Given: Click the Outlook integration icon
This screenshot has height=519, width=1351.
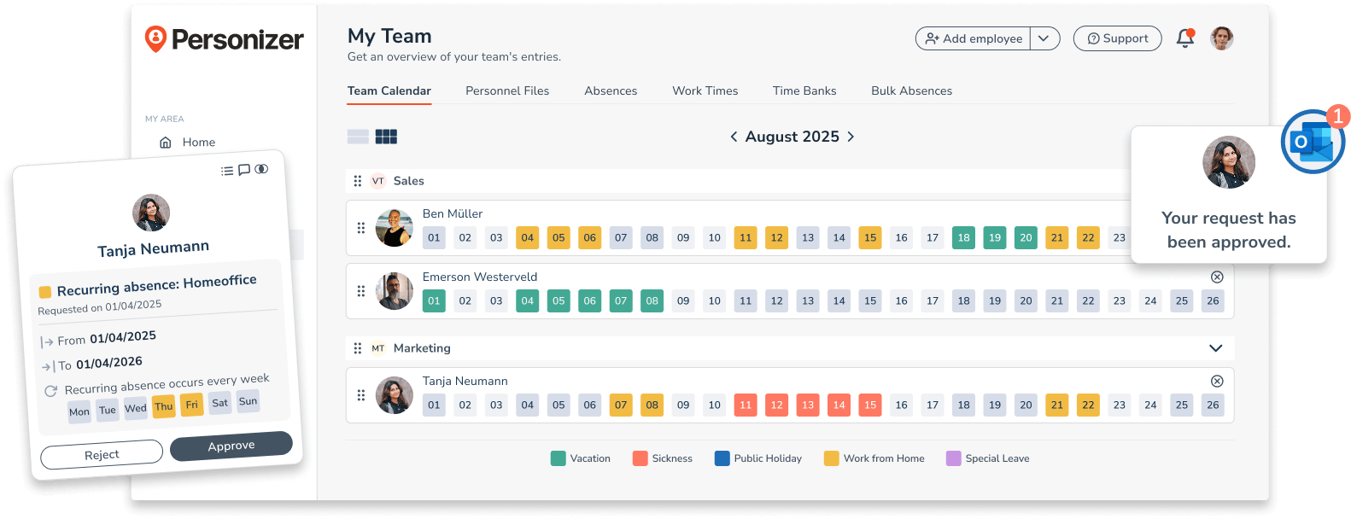Looking at the screenshot, I should pos(1313,142).
